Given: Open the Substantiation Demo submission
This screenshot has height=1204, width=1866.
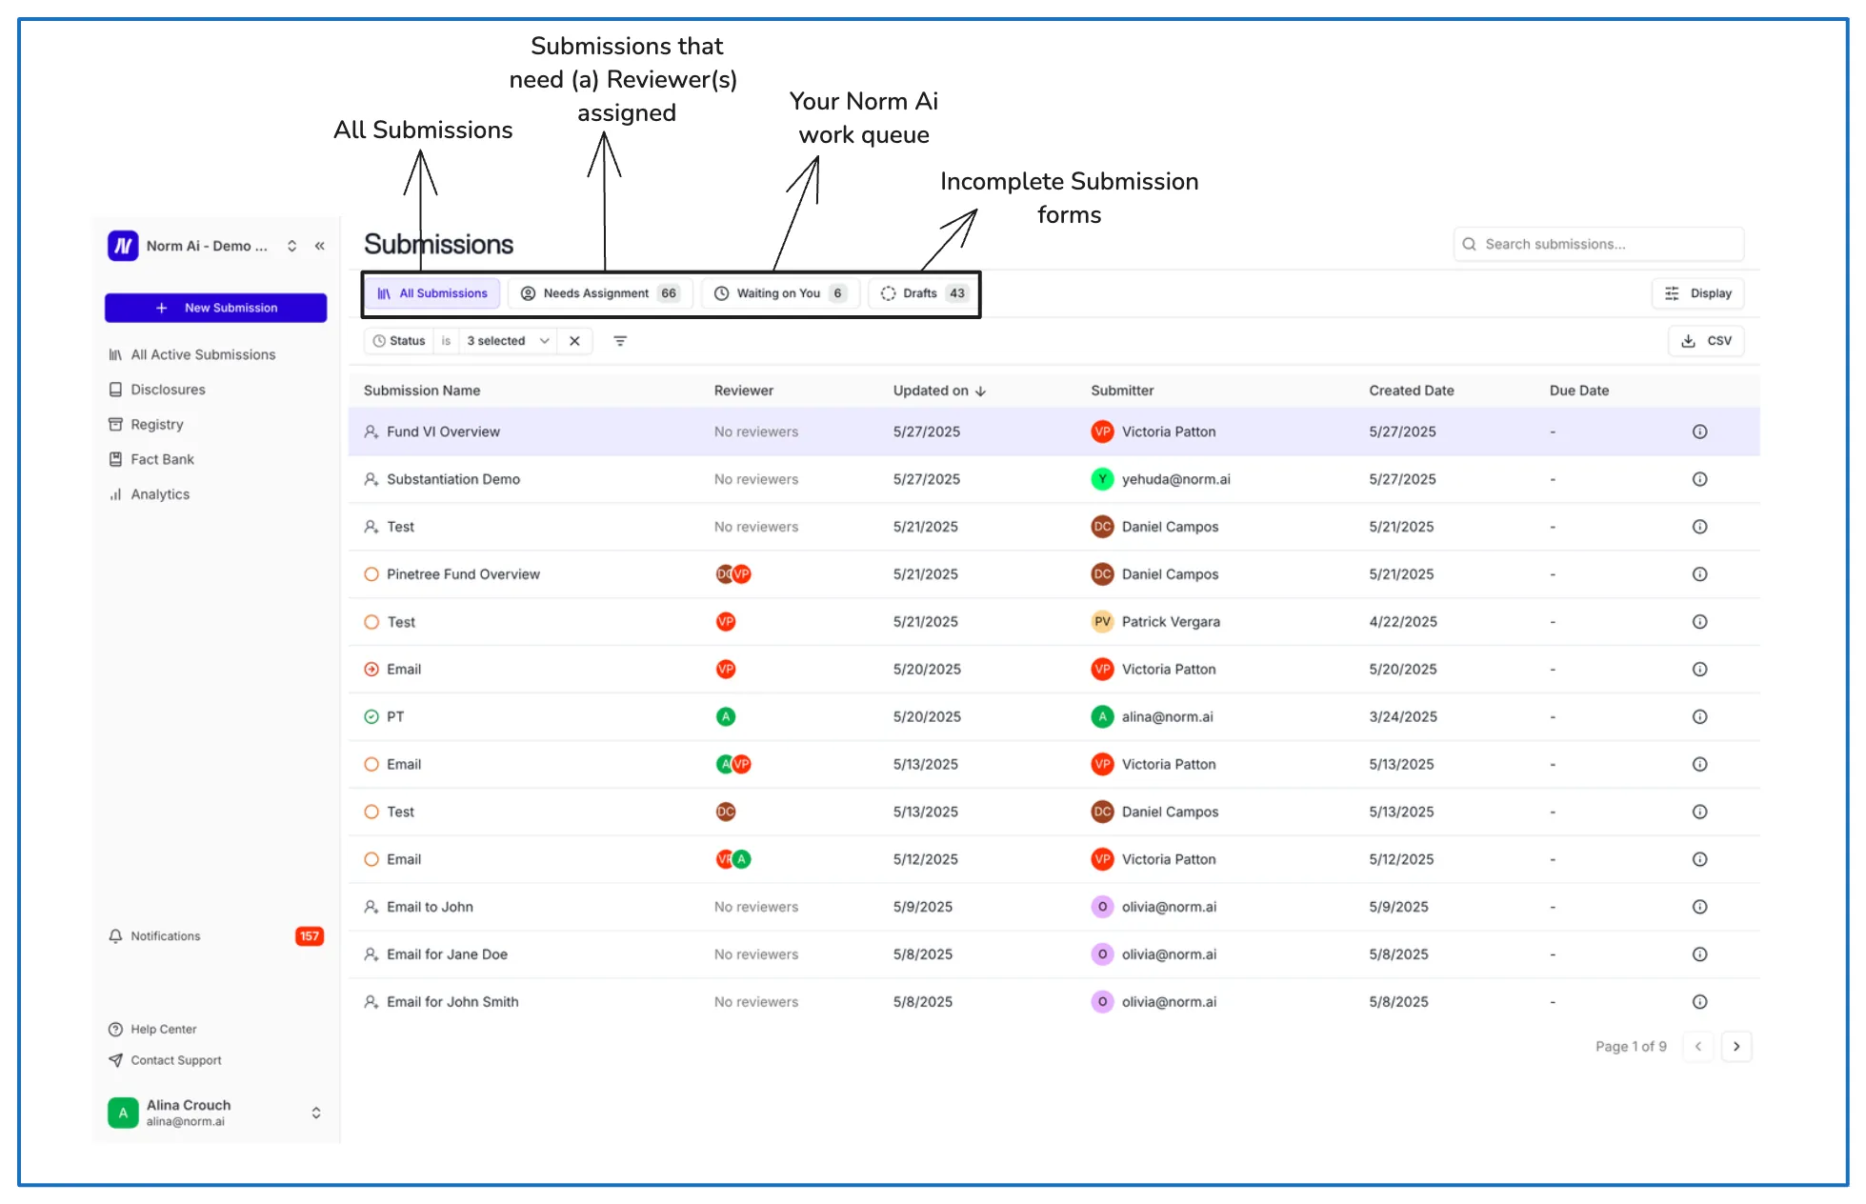Looking at the screenshot, I should click(453, 479).
